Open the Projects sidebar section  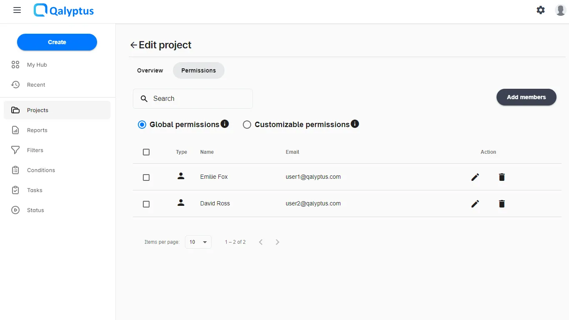(x=38, y=110)
